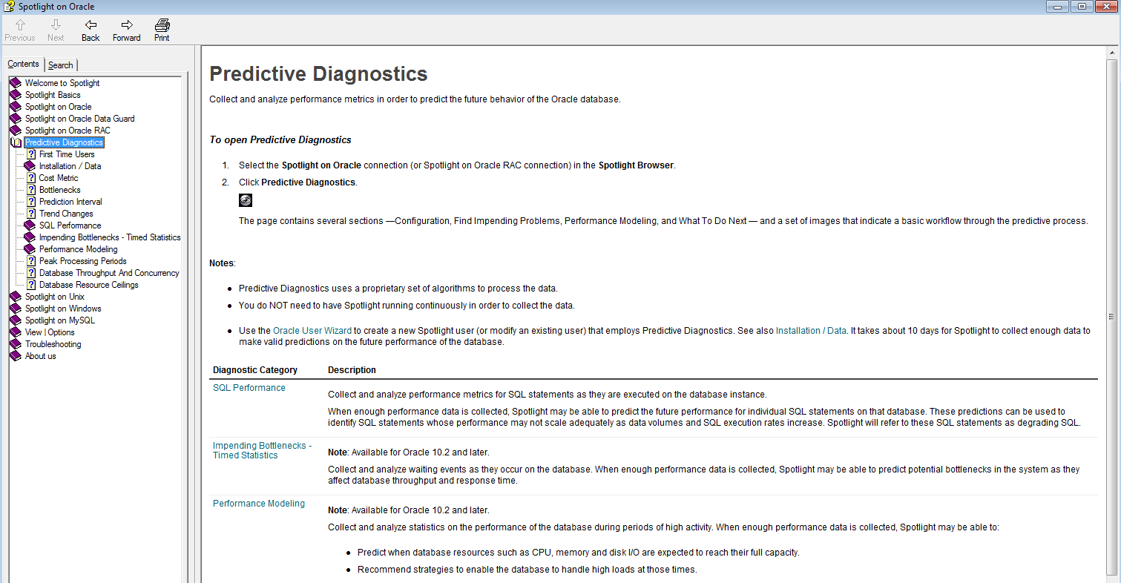This screenshot has width=1121, height=583.
Task: Click the book icon beside Performance Modeling tree item
Action: 30,249
